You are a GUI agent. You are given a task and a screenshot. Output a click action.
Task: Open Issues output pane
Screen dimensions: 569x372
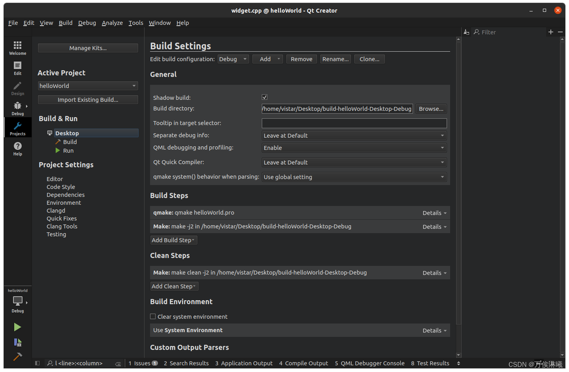(x=143, y=363)
